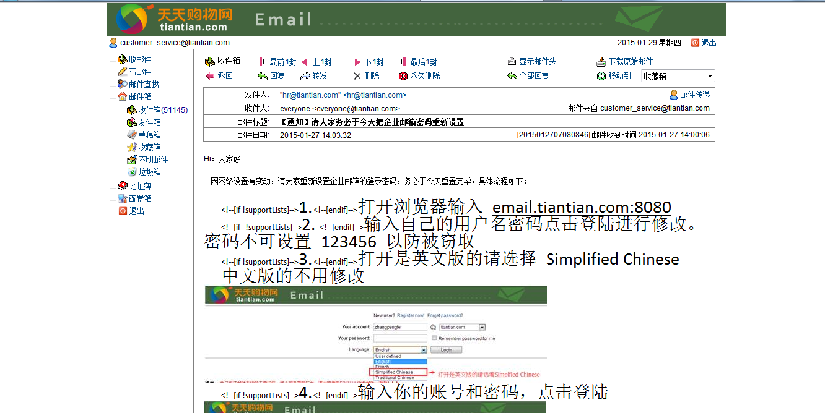825x413 pixels.
Task: Click the URL email.tiantian.com:8080 in message
Action: click(582, 207)
